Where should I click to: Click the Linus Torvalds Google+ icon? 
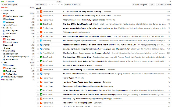pos(4,42)
